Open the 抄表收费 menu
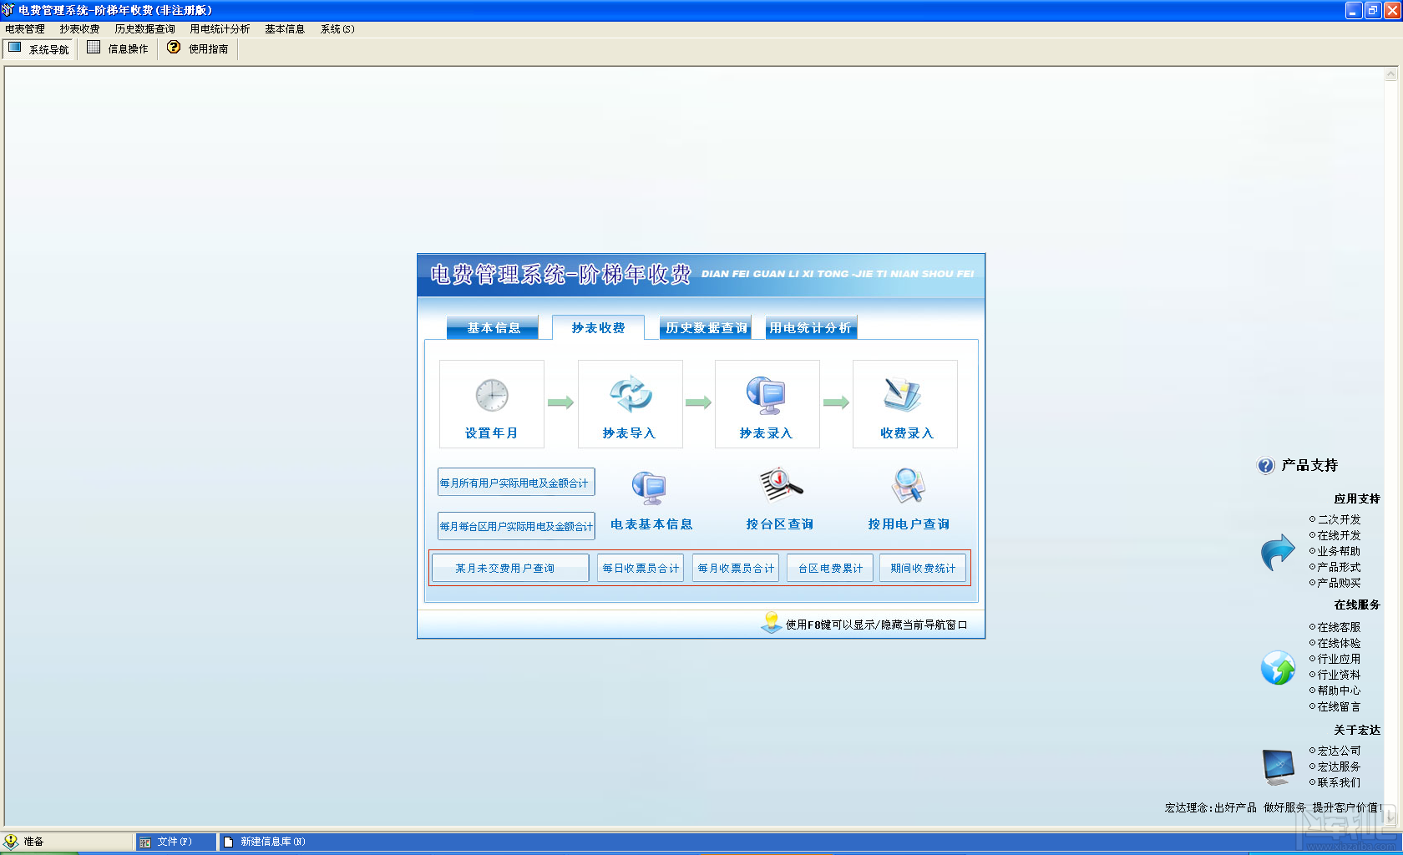 pyautogui.click(x=79, y=29)
